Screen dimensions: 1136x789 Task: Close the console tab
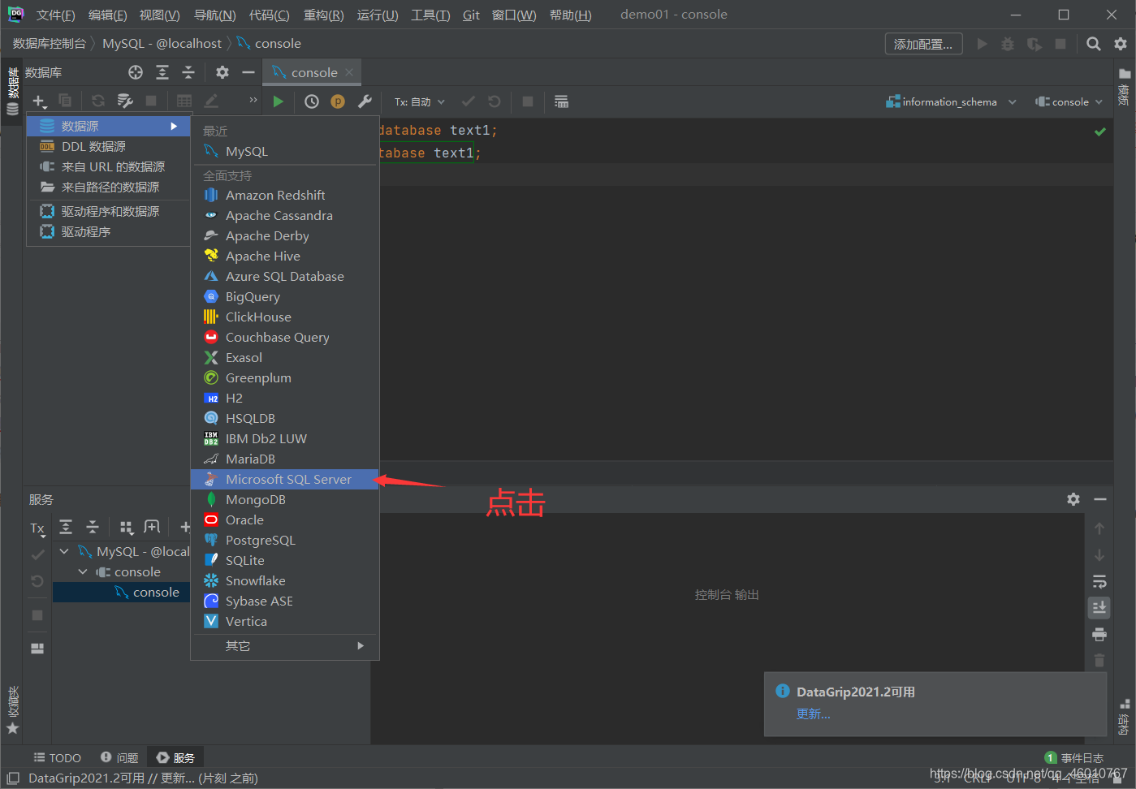(x=349, y=72)
